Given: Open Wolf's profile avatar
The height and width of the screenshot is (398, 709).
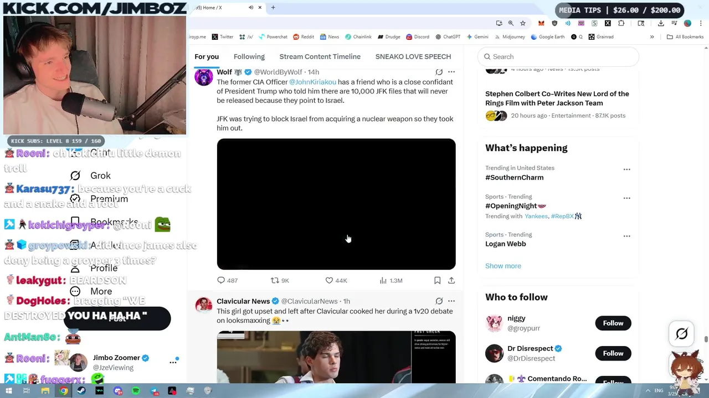Looking at the screenshot, I should [x=203, y=76].
